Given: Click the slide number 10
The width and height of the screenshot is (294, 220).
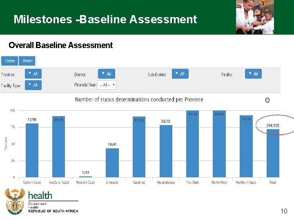Looking at the screenshot, I should click(x=284, y=211).
